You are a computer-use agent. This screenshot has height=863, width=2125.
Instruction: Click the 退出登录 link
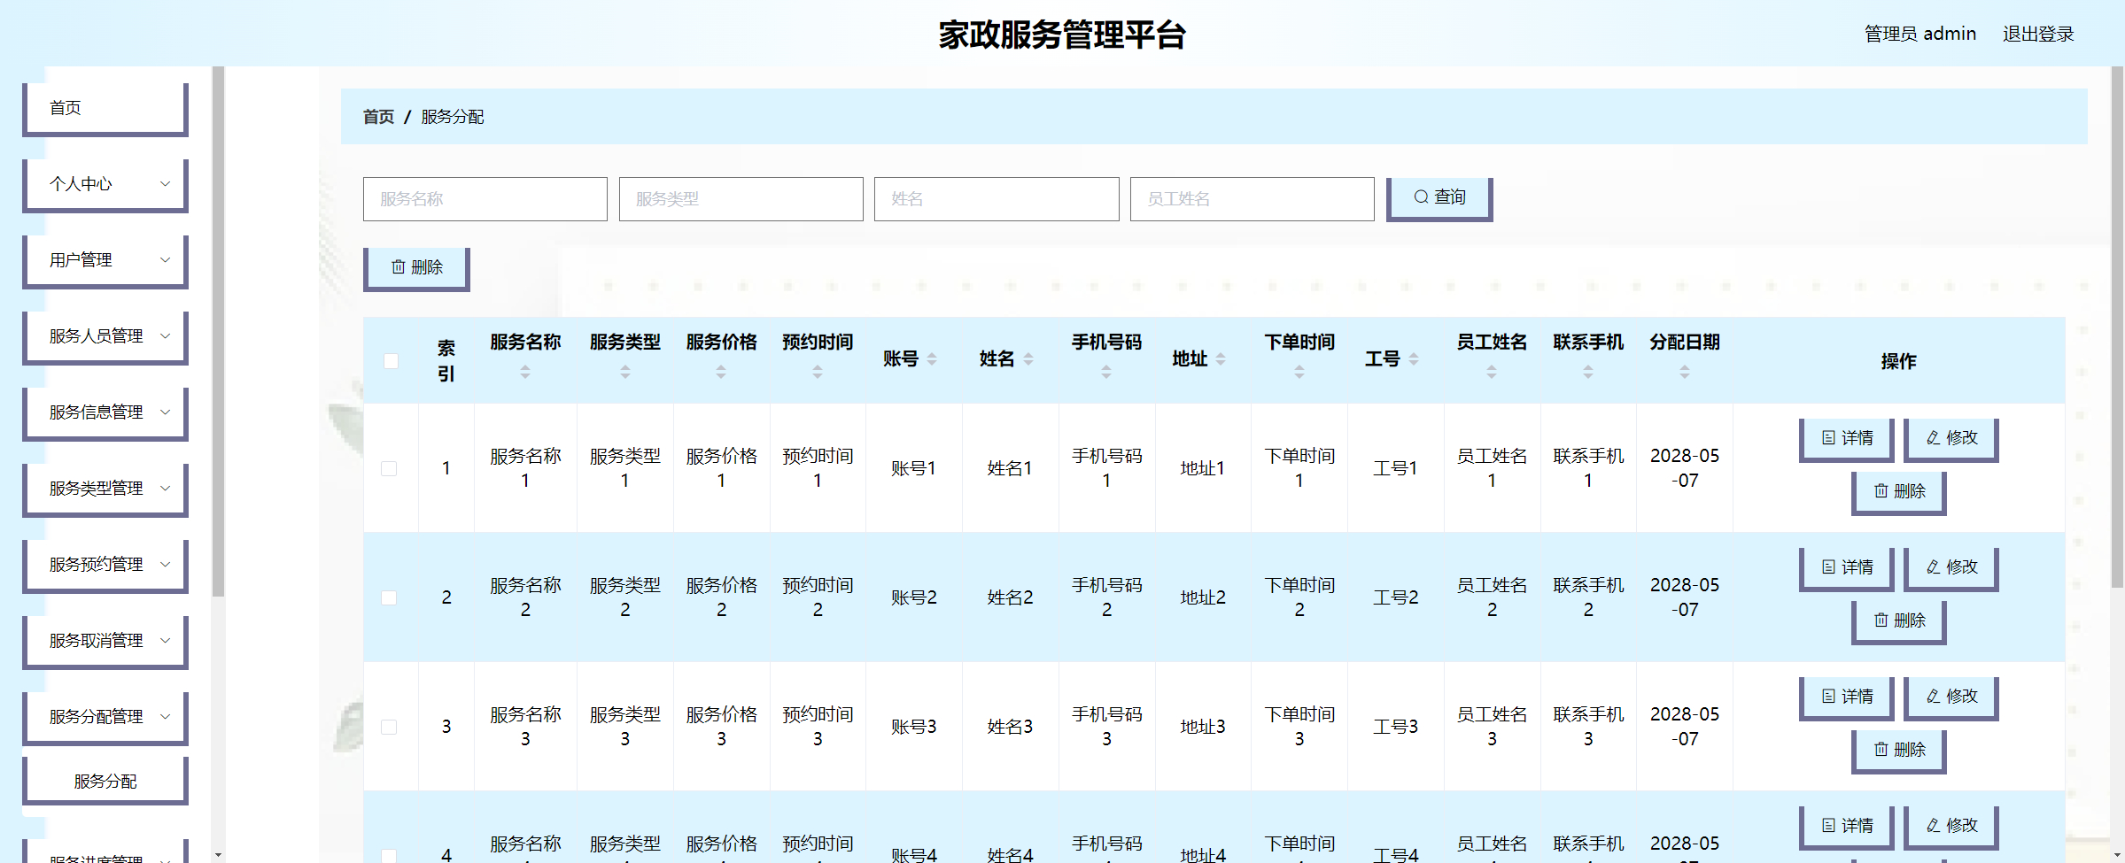2038,34
